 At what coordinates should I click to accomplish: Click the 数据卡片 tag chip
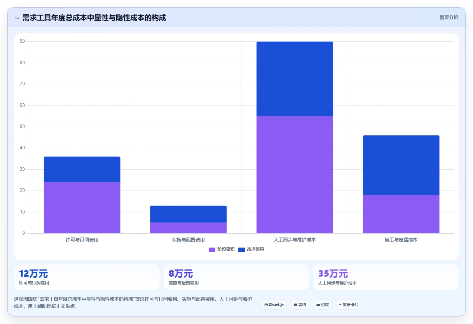[348, 305]
